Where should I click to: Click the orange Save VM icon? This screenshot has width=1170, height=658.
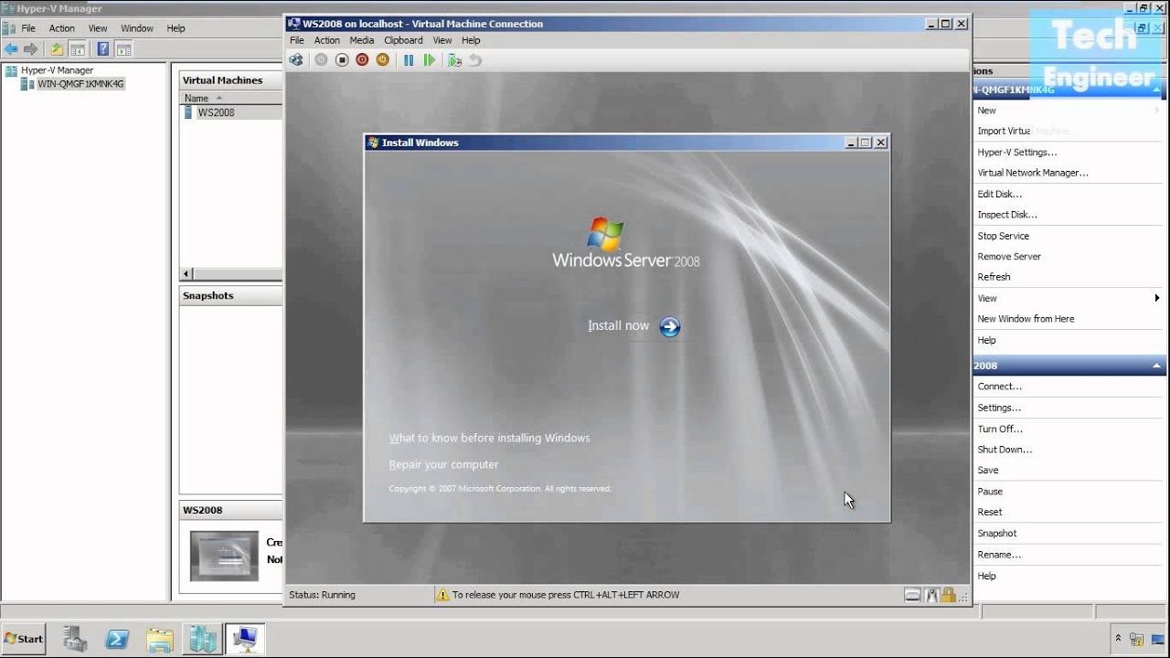click(x=382, y=60)
